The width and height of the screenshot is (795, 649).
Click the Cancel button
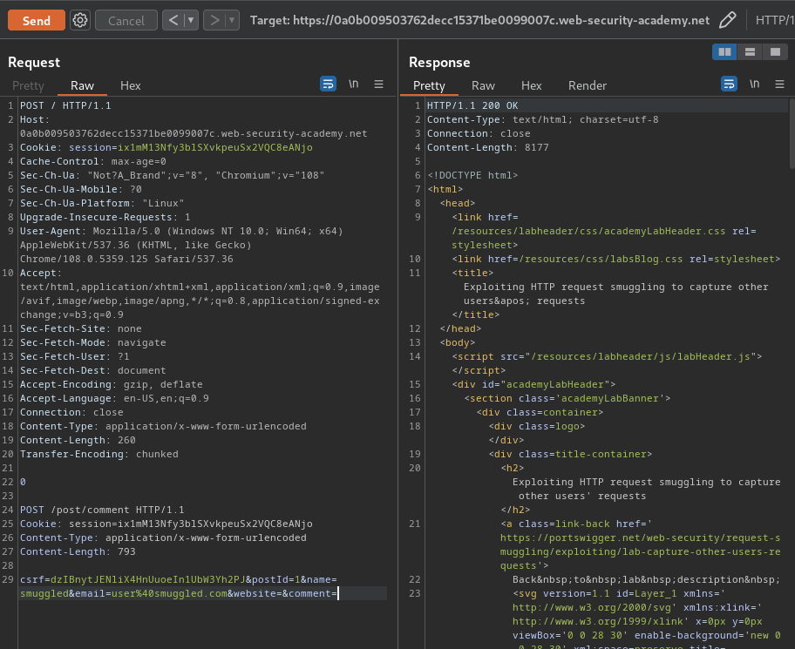126,20
